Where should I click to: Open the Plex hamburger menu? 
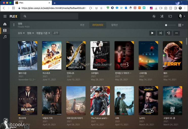point(5,16)
